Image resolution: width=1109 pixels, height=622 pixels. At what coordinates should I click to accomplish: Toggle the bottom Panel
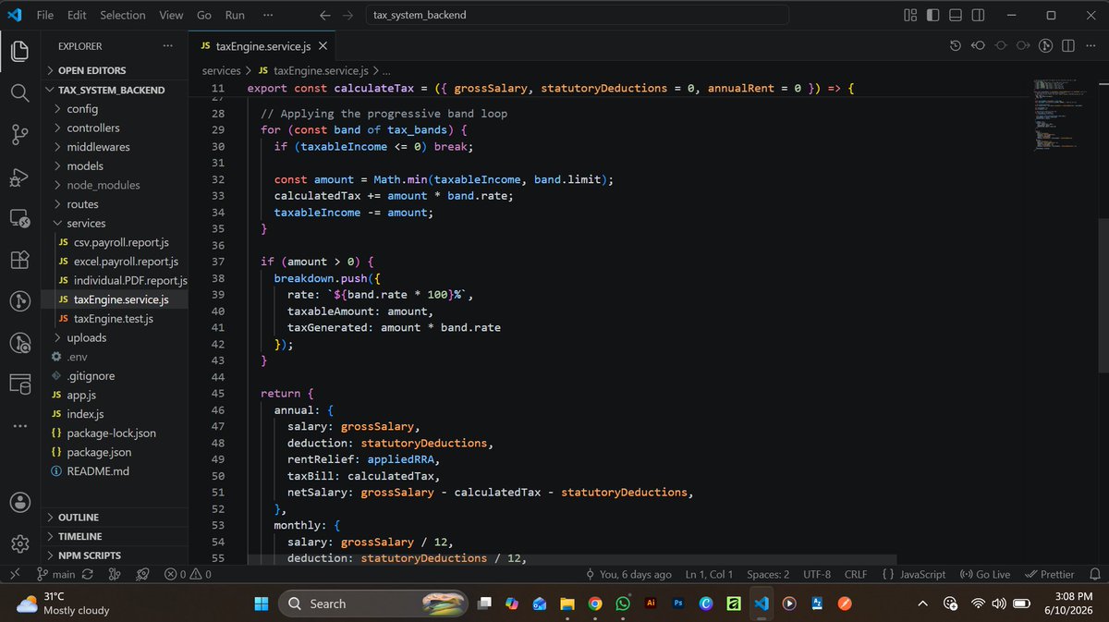(x=956, y=15)
